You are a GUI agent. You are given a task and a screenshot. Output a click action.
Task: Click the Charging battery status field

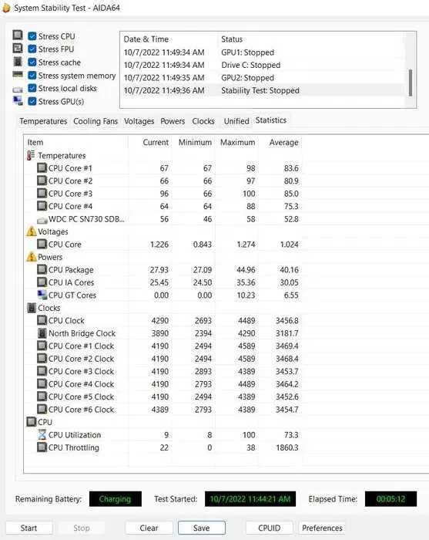coord(116,498)
